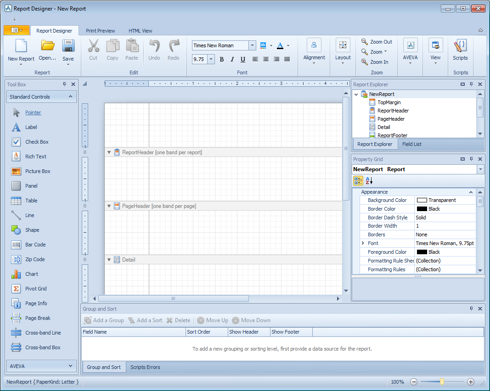The width and height of the screenshot is (490, 391).
Task: Toggle underline font formatting
Action: 243,59
